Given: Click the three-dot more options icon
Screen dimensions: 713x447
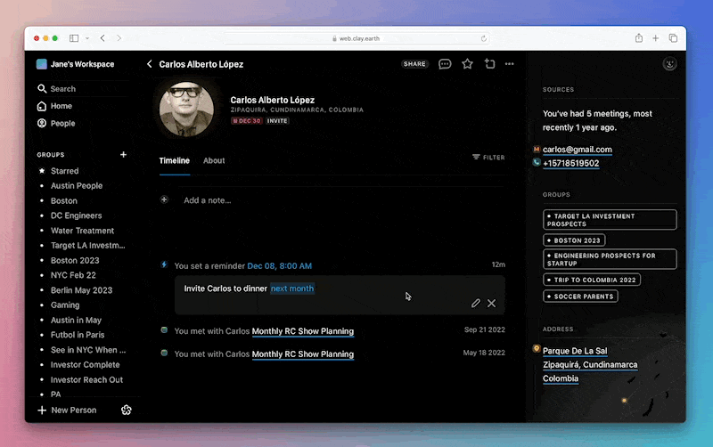Looking at the screenshot, I should [509, 64].
